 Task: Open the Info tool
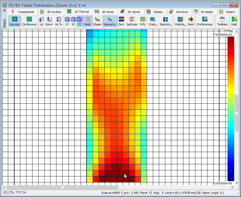click(143, 21)
